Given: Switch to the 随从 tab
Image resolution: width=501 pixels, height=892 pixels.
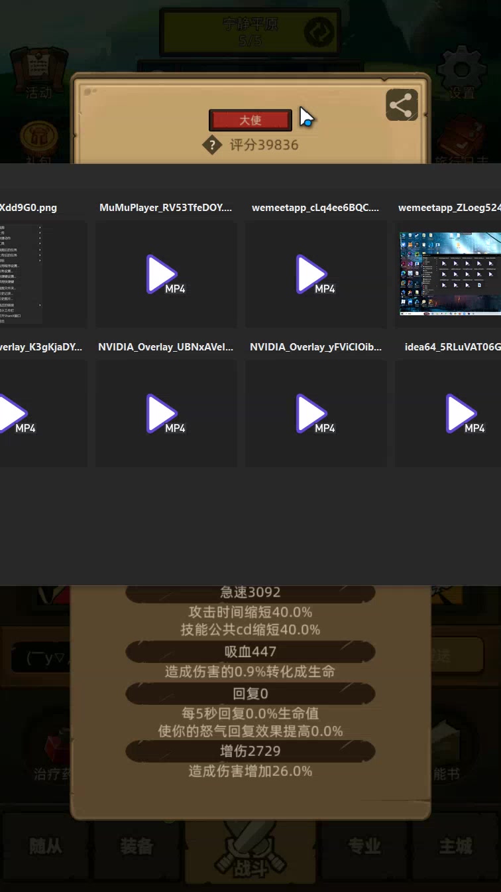Looking at the screenshot, I should 46,846.
